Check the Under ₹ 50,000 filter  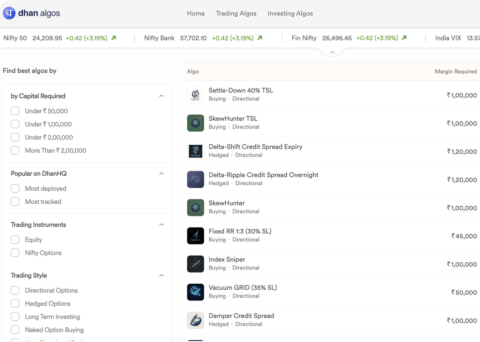15,111
